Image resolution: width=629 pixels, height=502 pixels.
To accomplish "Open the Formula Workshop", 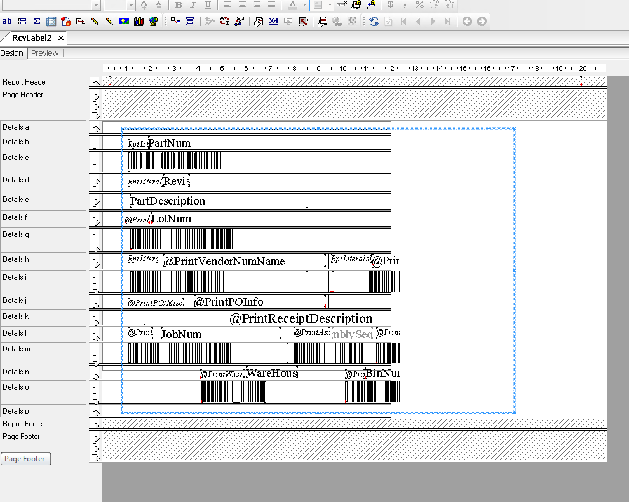I will click(274, 21).
